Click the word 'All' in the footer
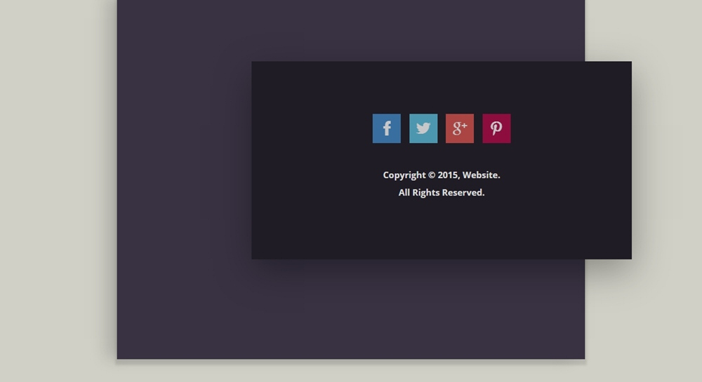702x382 pixels. click(x=404, y=193)
